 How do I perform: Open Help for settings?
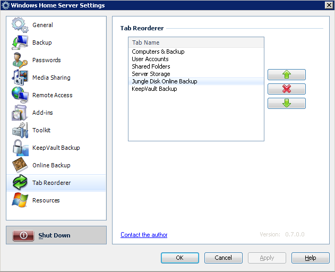click(311, 258)
